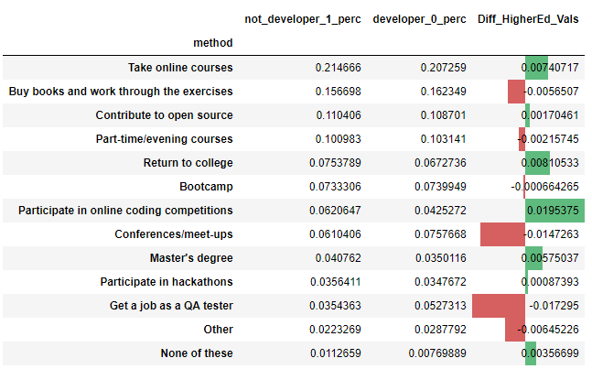Select cell value 0.0527313

[441, 305]
